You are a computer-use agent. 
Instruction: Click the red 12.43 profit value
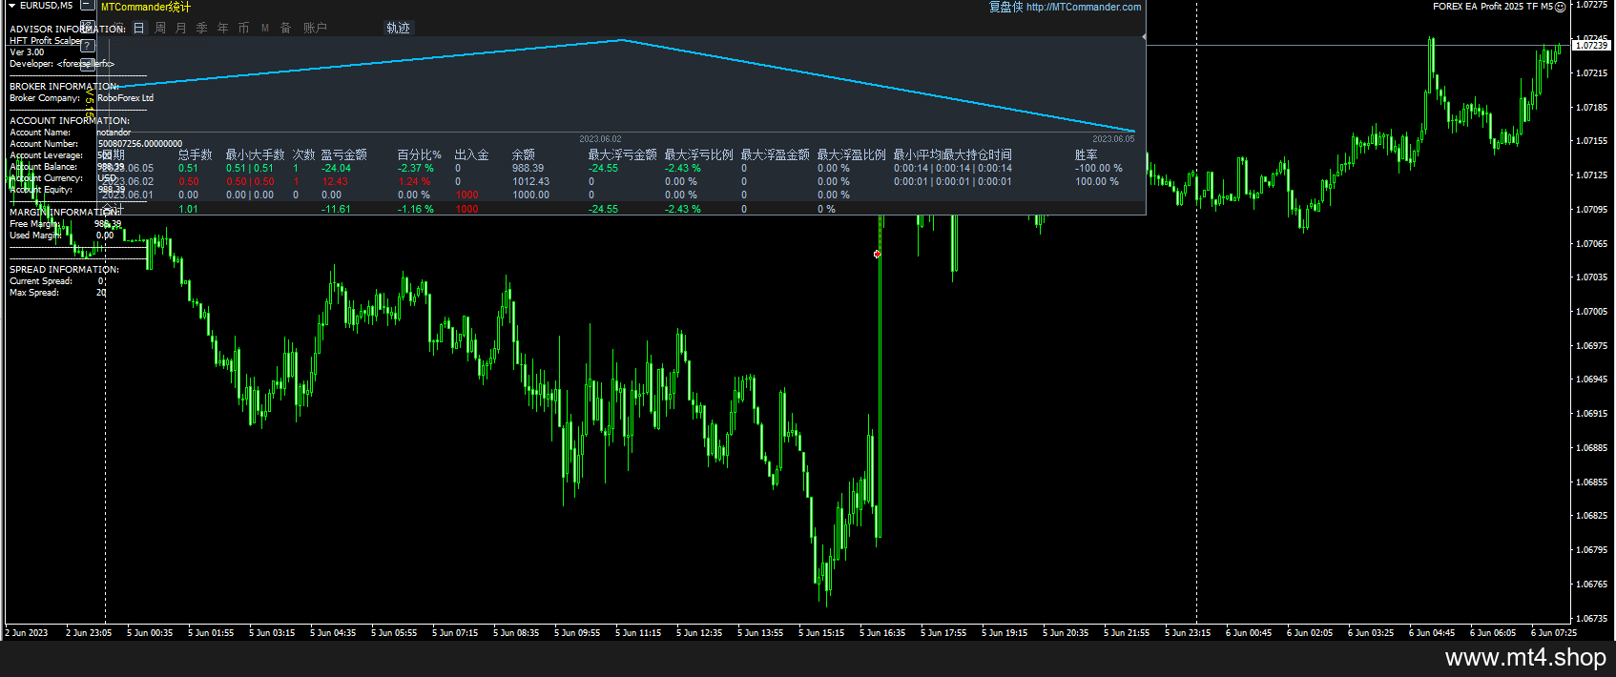point(335,181)
